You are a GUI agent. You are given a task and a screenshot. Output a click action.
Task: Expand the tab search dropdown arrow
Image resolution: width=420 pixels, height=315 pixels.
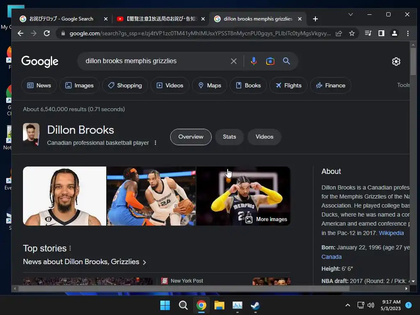pyautogui.click(x=350, y=14)
